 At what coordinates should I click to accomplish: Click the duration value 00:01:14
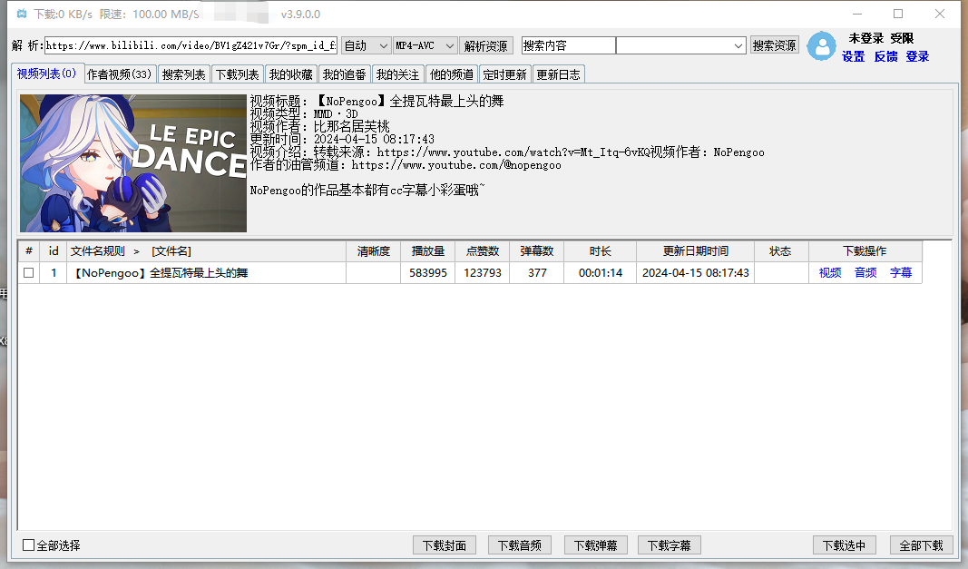click(x=600, y=272)
